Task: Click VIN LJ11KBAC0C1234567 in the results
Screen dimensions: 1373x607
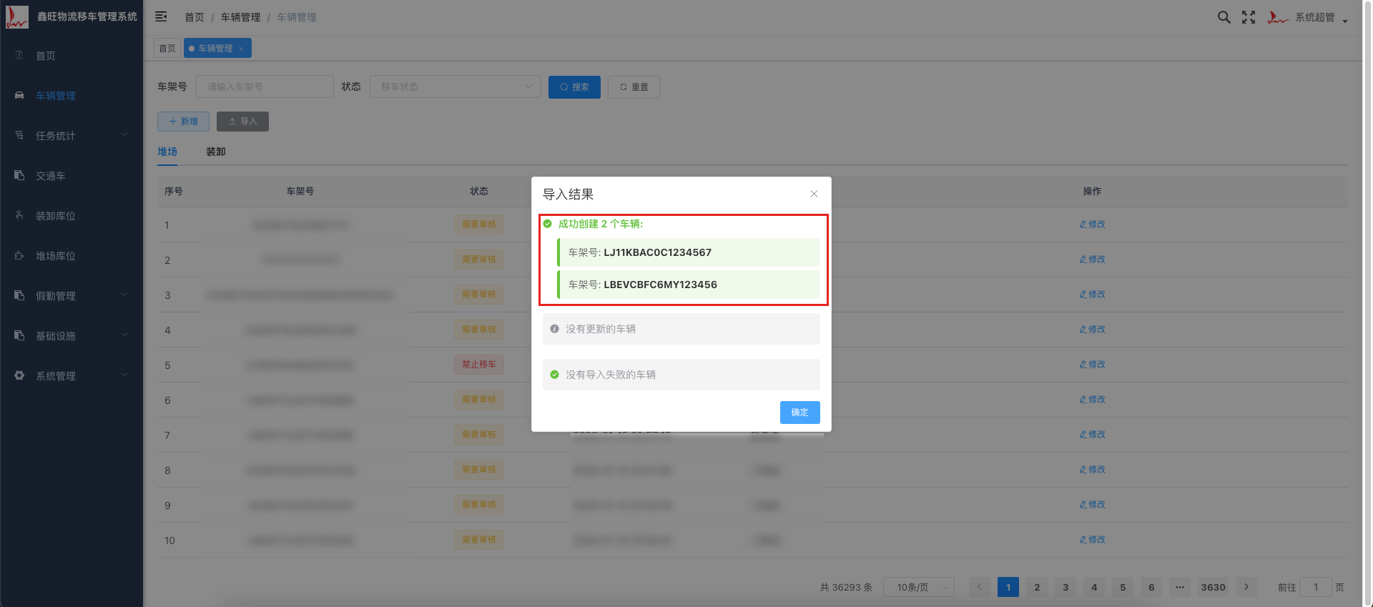Action: [657, 252]
